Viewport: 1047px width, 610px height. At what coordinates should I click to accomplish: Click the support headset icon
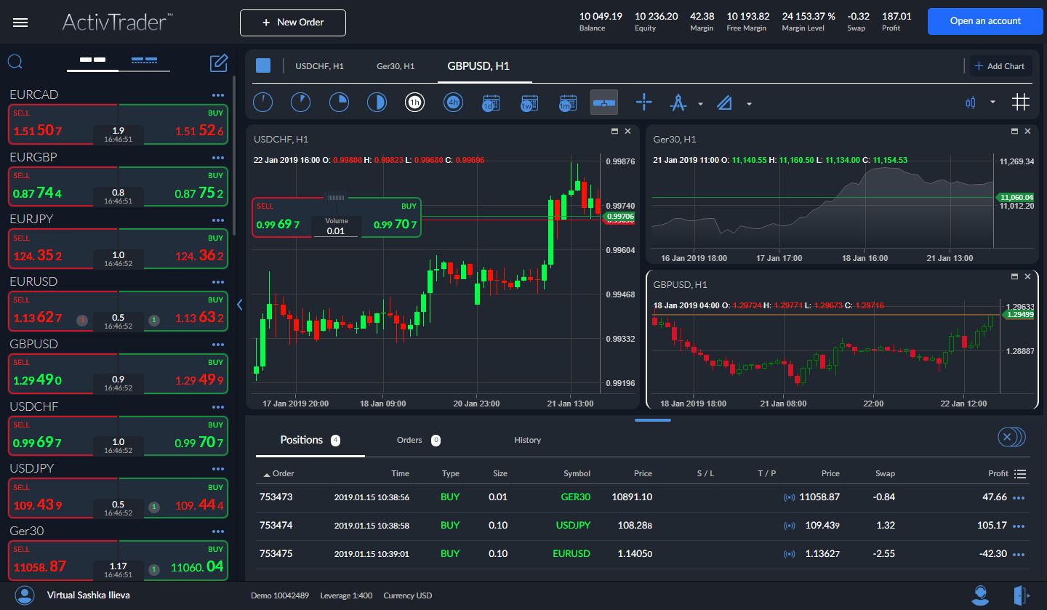[980, 595]
